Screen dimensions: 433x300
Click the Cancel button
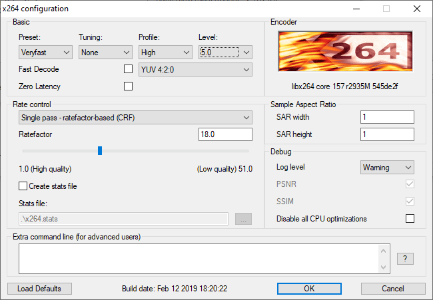click(x=393, y=289)
